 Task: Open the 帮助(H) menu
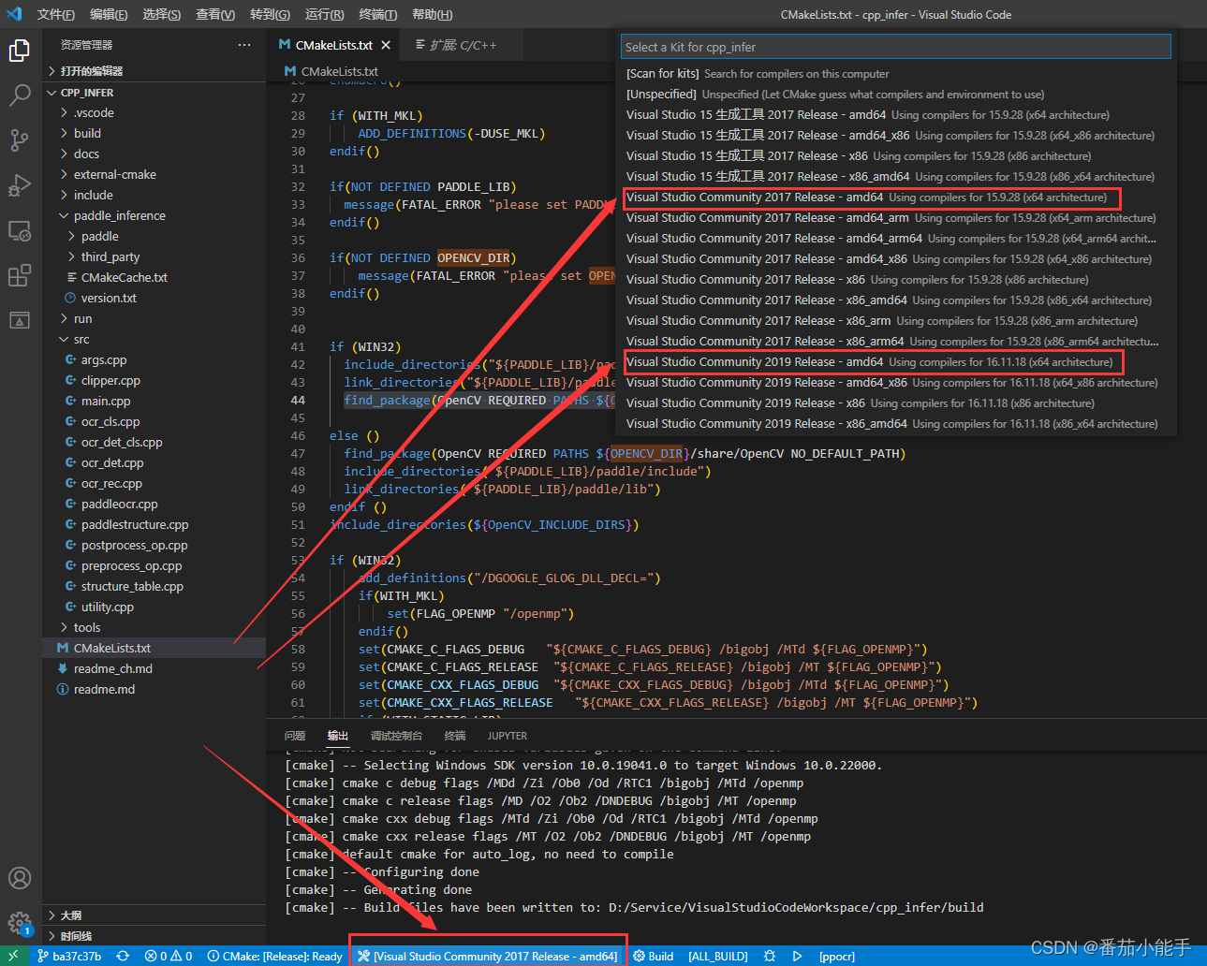tap(432, 14)
